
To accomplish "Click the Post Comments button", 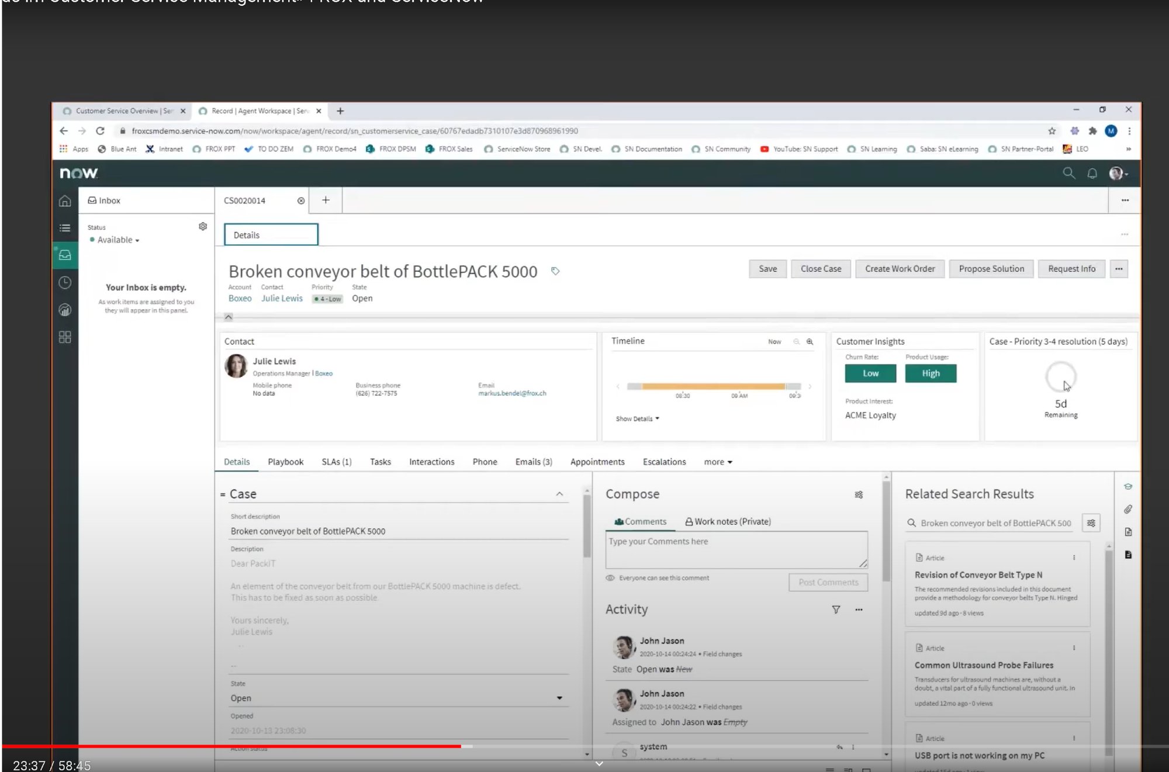I will 828,582.
